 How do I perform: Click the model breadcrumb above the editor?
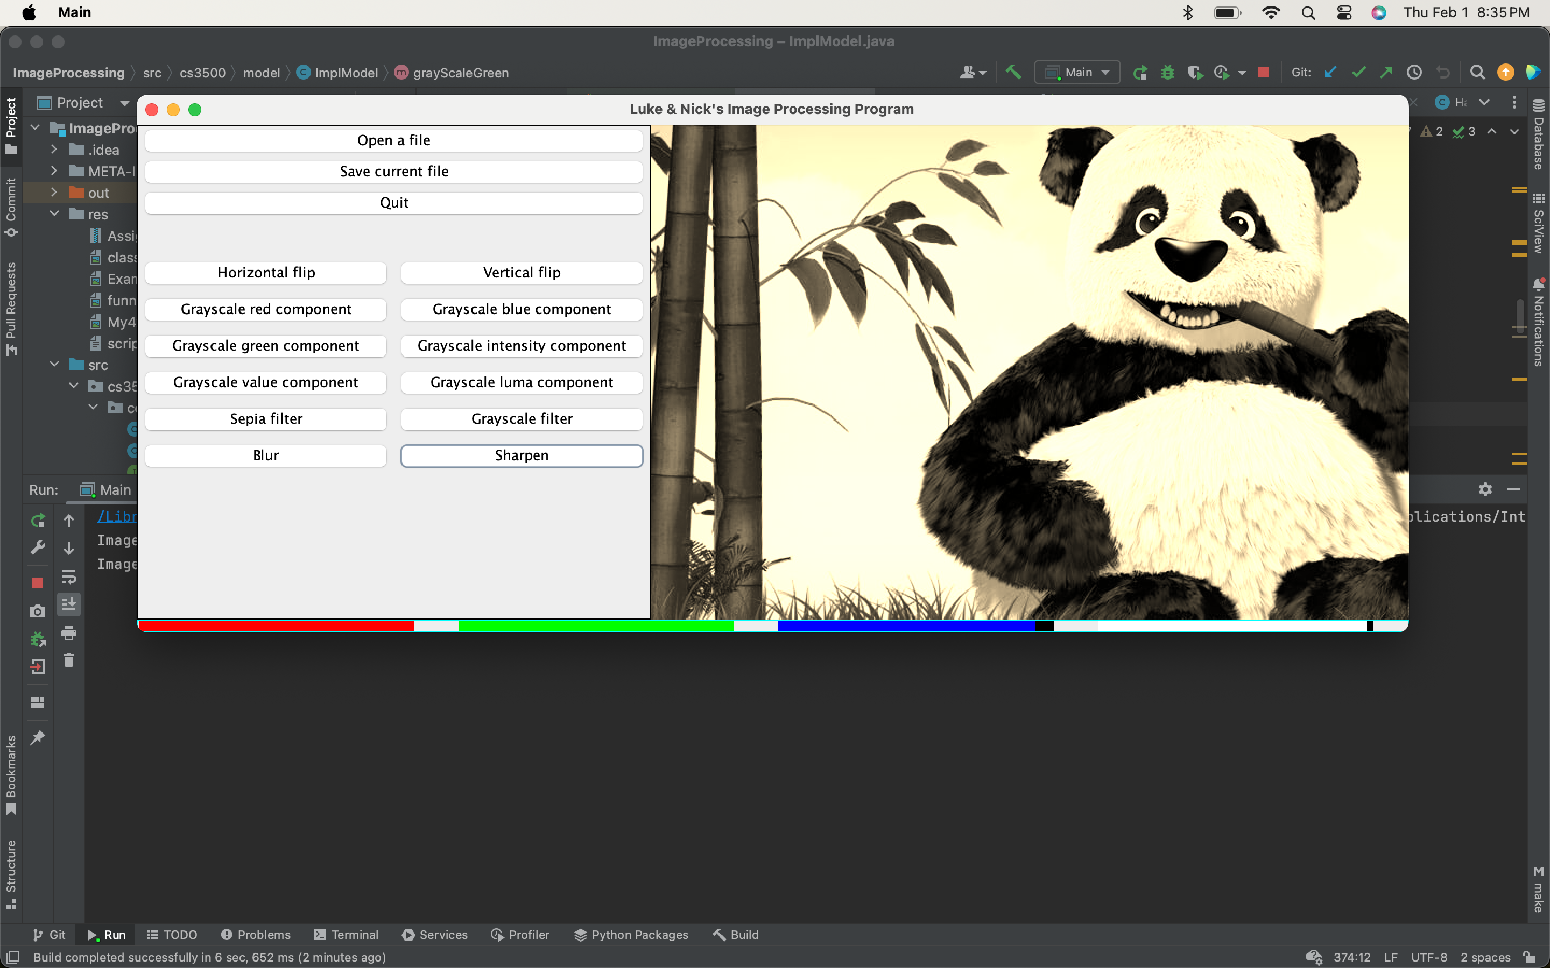click(x=262, y=73)
